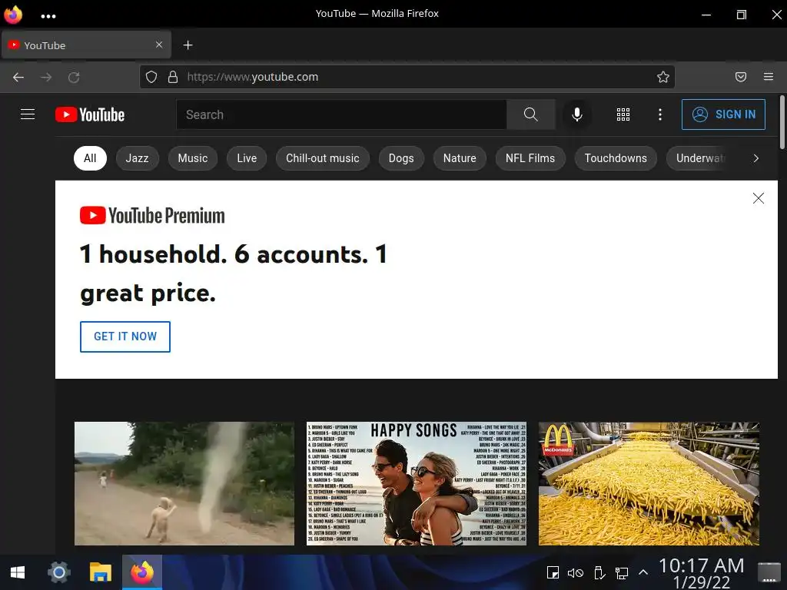
Task: Click the Firefox title bar icon
Action: (13, 15)
